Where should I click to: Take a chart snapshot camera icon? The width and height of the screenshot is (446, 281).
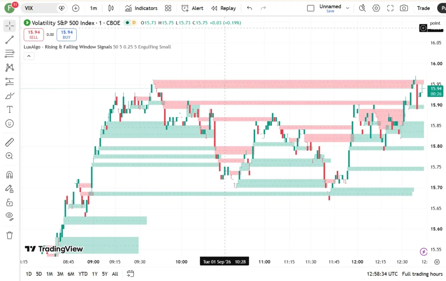[404, 8]
